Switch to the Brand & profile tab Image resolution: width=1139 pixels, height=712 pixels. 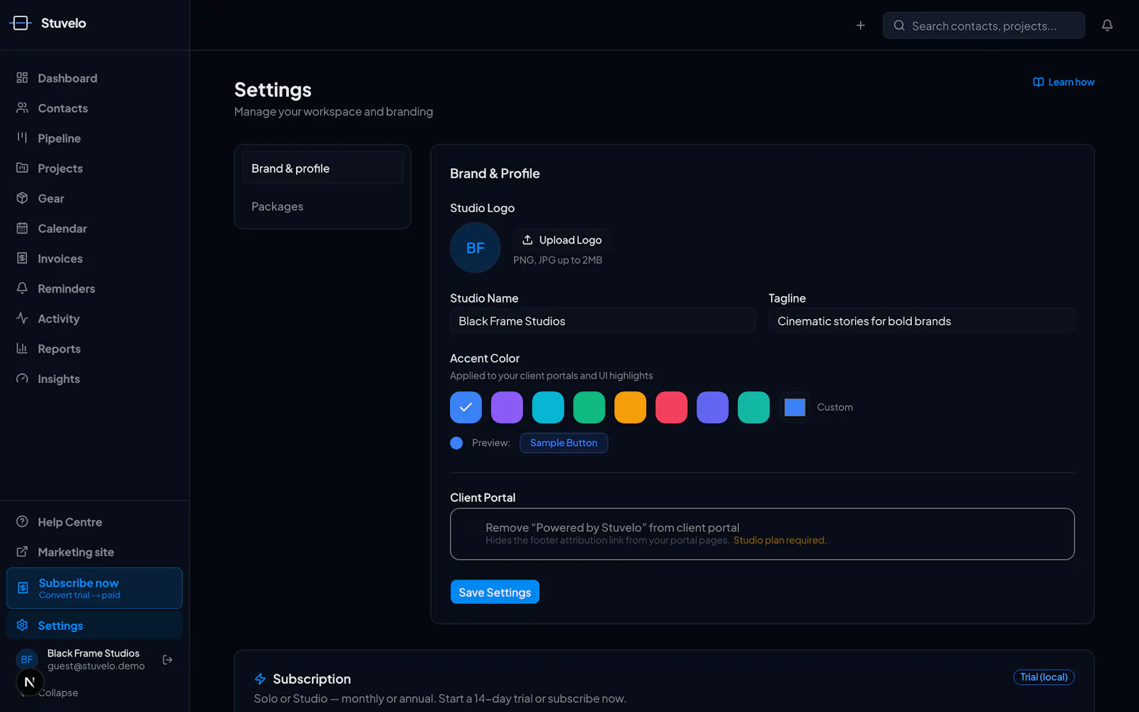pyautogui.click(x=322, y=169)
